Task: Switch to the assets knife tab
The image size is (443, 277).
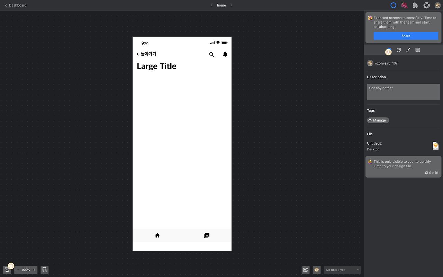Action: tap(408, 50)
